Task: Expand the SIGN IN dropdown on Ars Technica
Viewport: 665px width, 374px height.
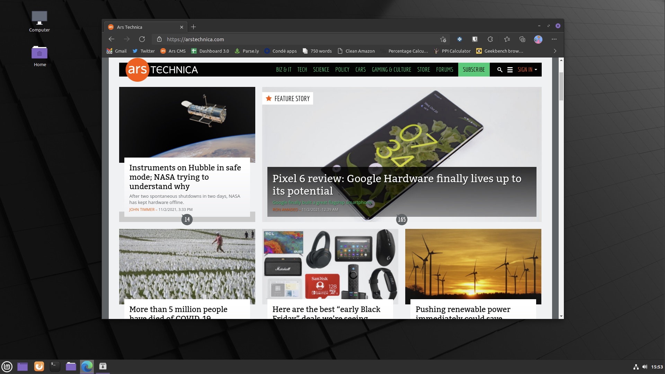Action: [536, 69]
